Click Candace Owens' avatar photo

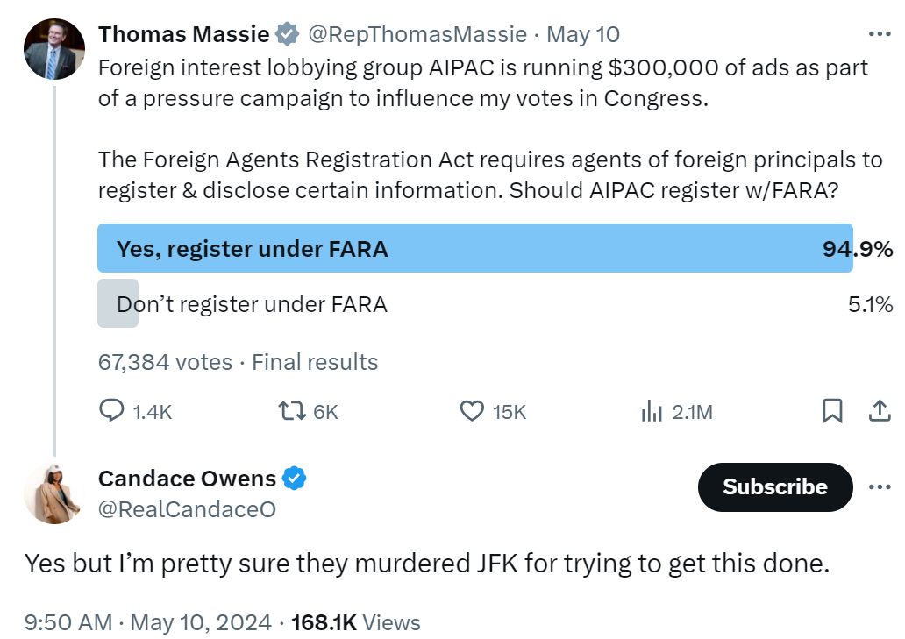pos(54,493)
